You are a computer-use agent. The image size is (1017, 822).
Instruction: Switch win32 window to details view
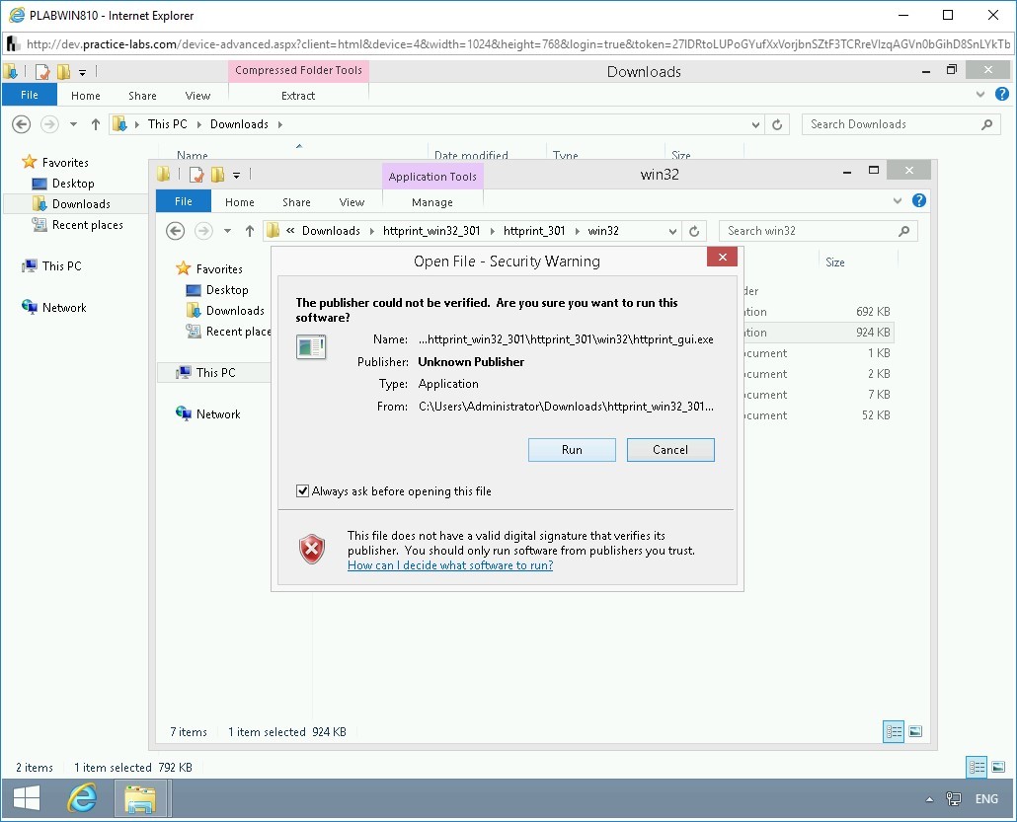[x=893, y=731]
